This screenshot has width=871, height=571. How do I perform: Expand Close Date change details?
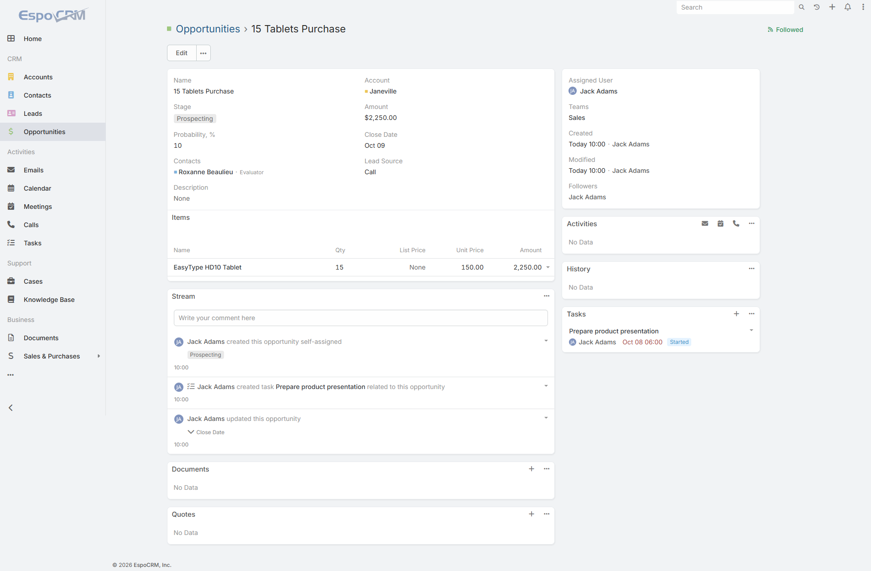191,432
